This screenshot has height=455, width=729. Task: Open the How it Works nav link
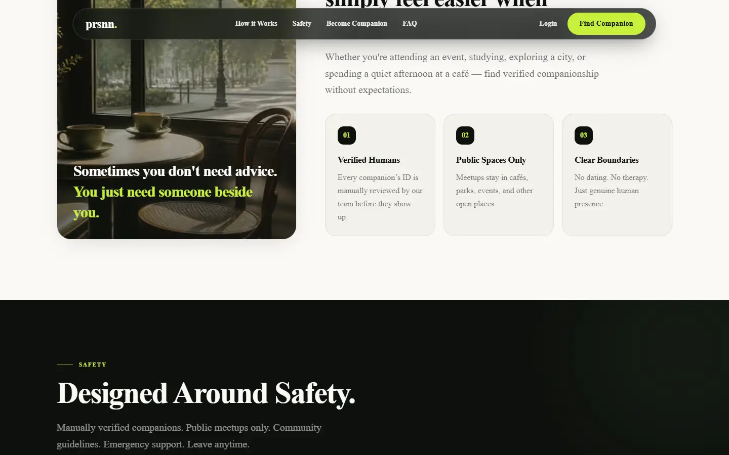click(x=256, y=23)
